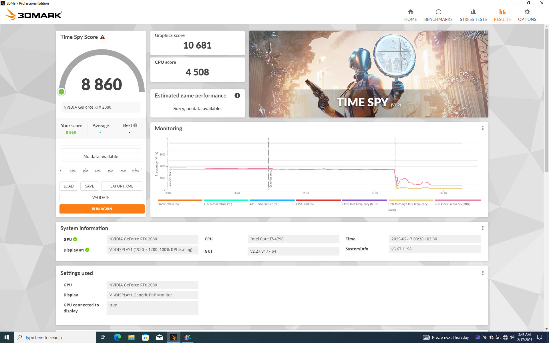The height and width of the screenshot is (343, 549).
Task: Click the Graphics score 10 681 card
Action: pyautogui.click(x=197, y=43)
